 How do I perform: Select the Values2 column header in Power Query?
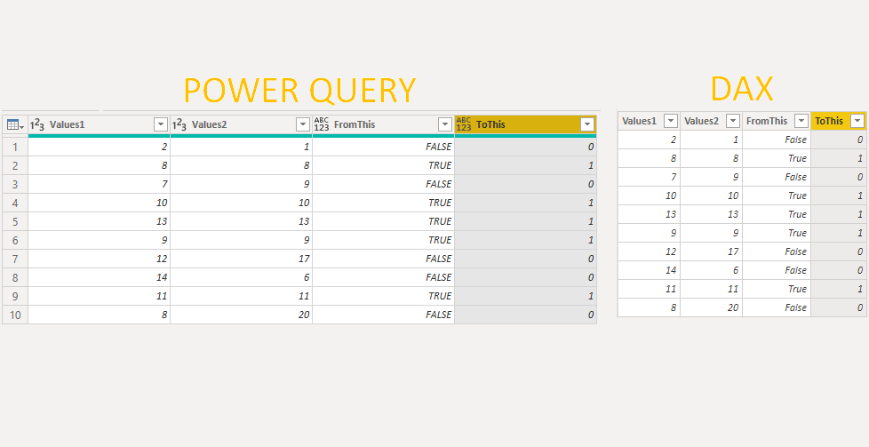[241, 124]
